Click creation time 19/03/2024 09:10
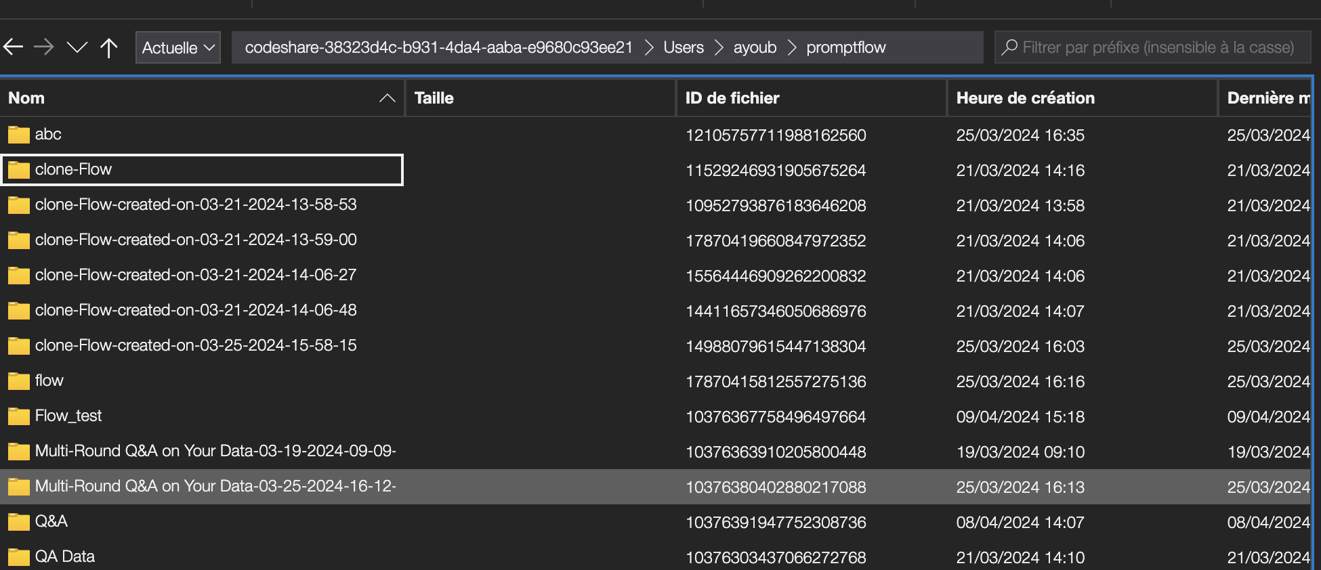 pos(1020,452)
